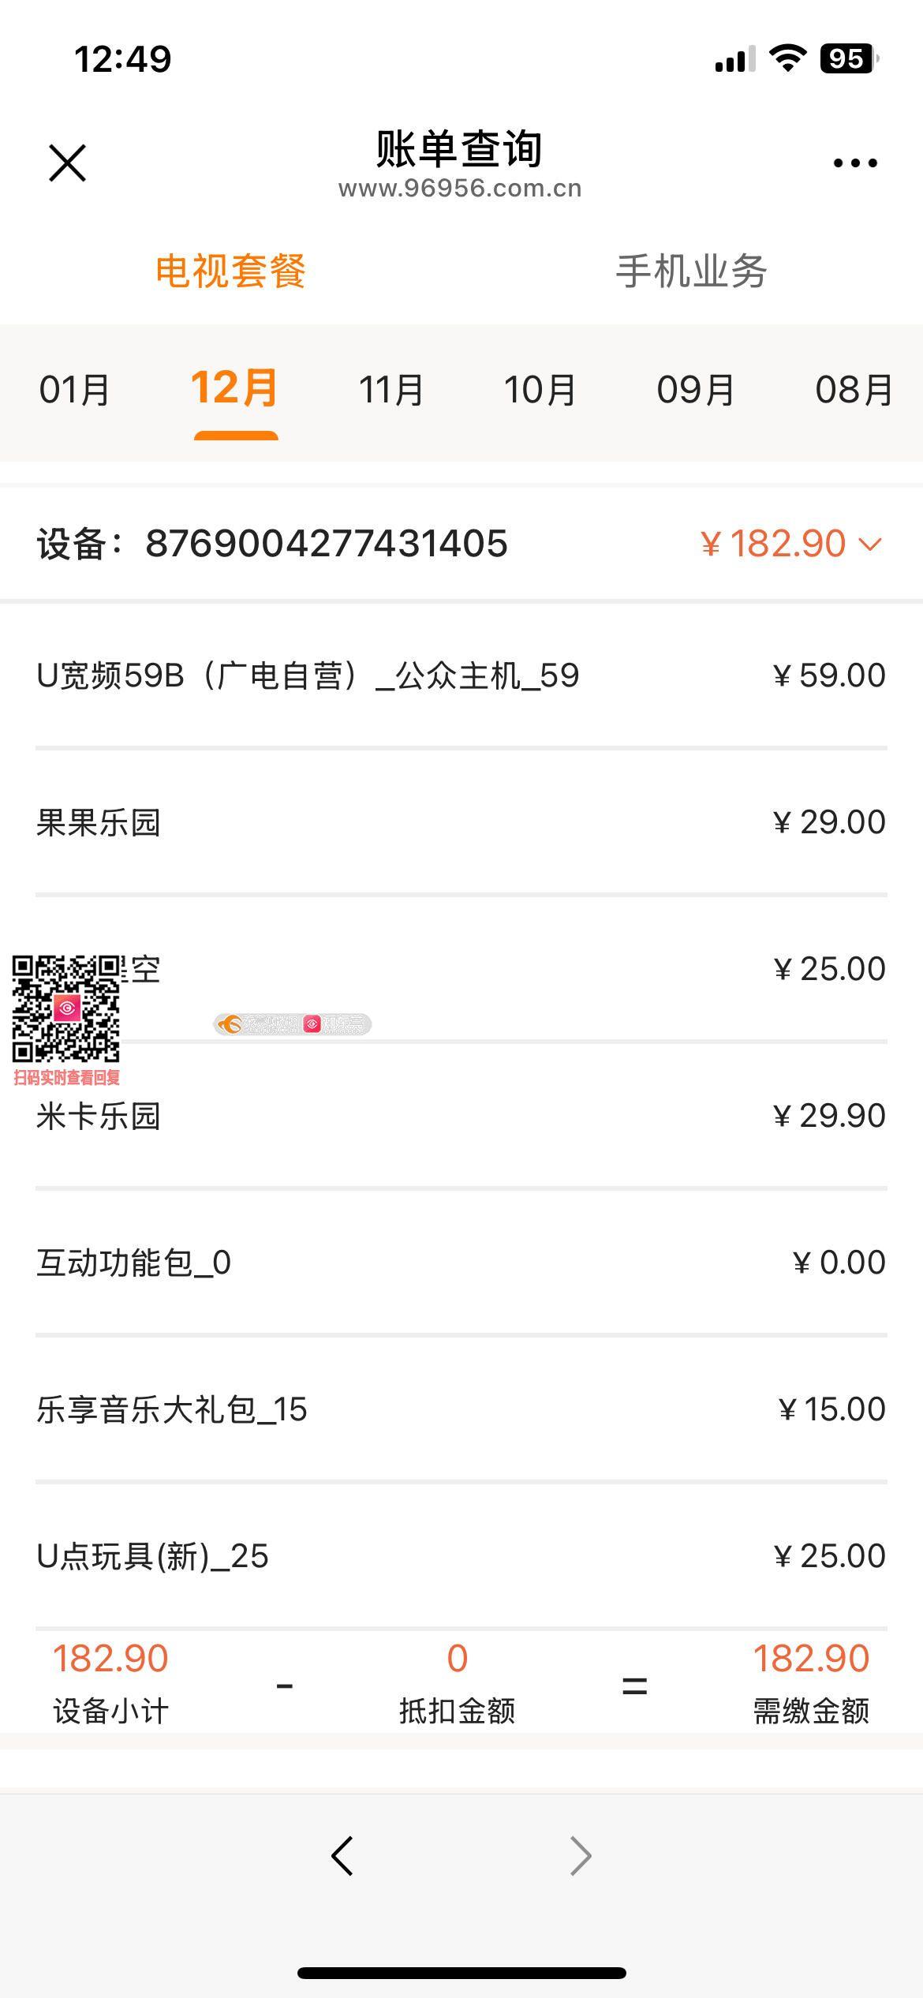This screenshot has width=923, height=1998.
Task: Tap the QR code image
Action: pos(65,1008)
